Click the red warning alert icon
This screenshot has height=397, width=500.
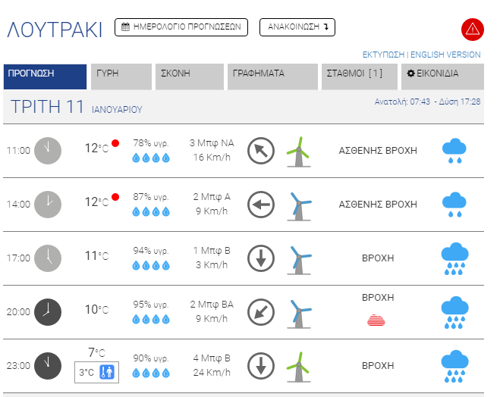pyautogui.click(x=472, y=30)
